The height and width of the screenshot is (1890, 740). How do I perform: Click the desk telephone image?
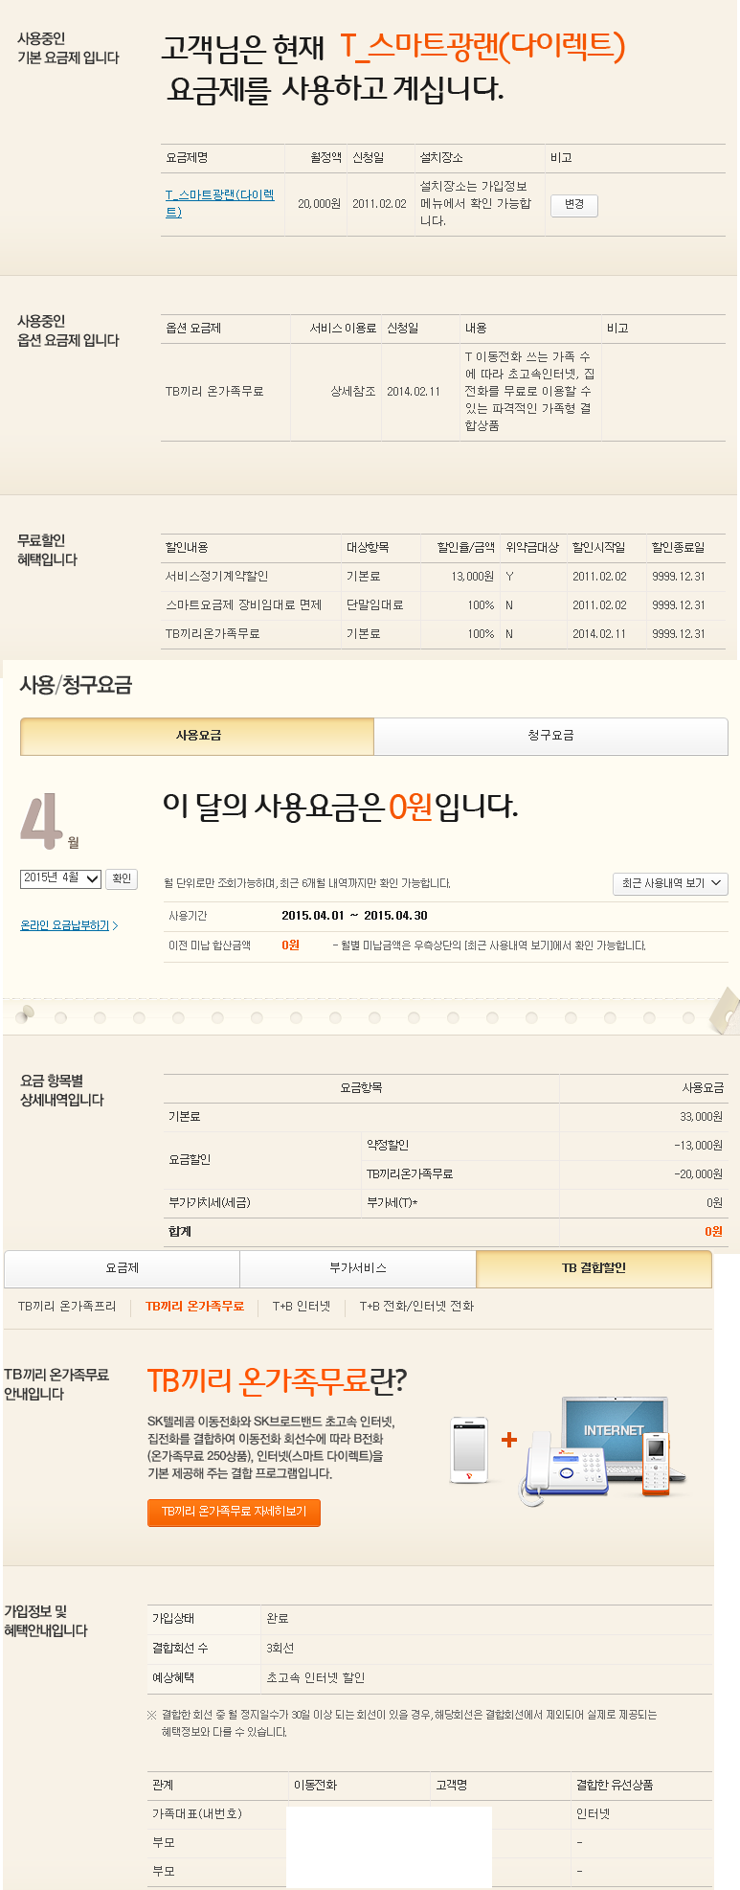tap(565, 1466)
